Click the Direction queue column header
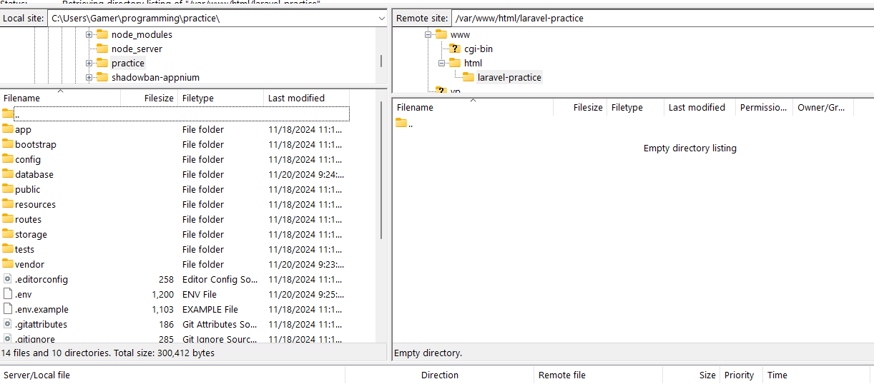874x389 pixels. coord(439,375)
